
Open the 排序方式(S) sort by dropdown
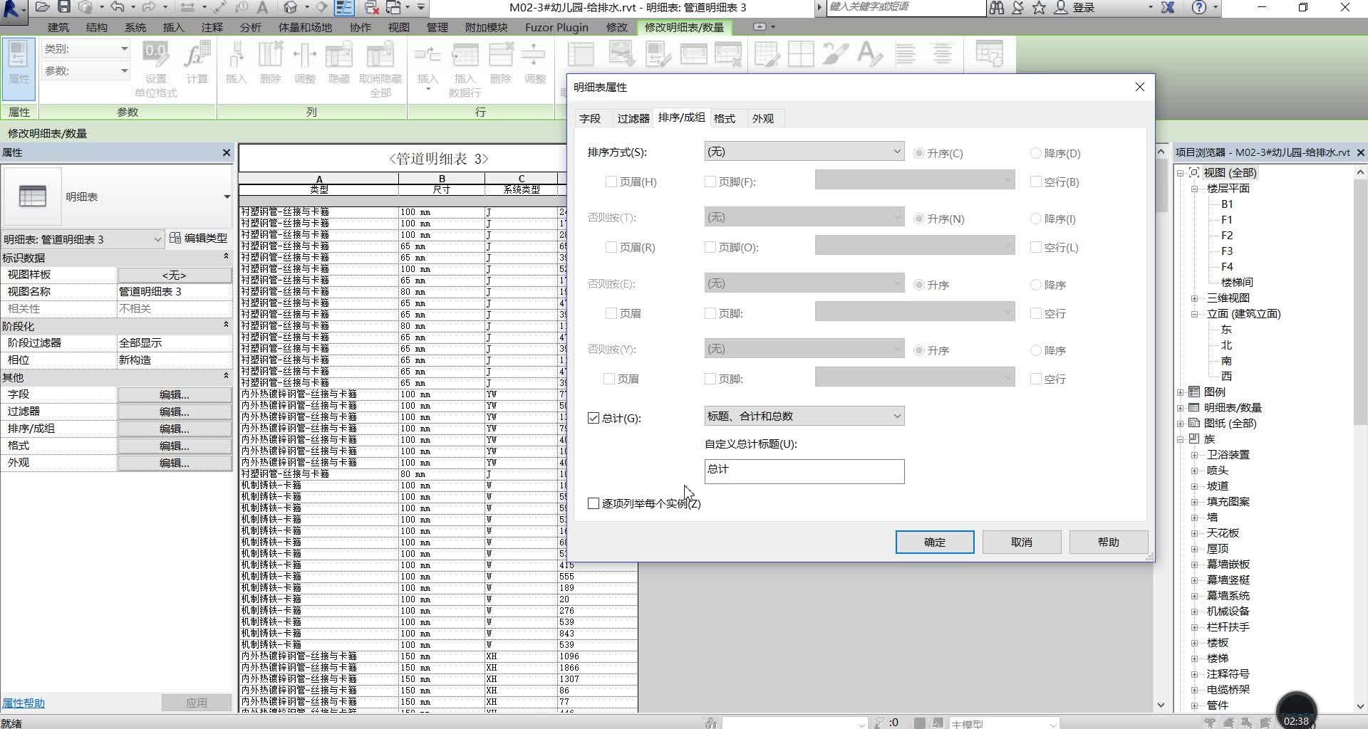[x=804, y=152]
